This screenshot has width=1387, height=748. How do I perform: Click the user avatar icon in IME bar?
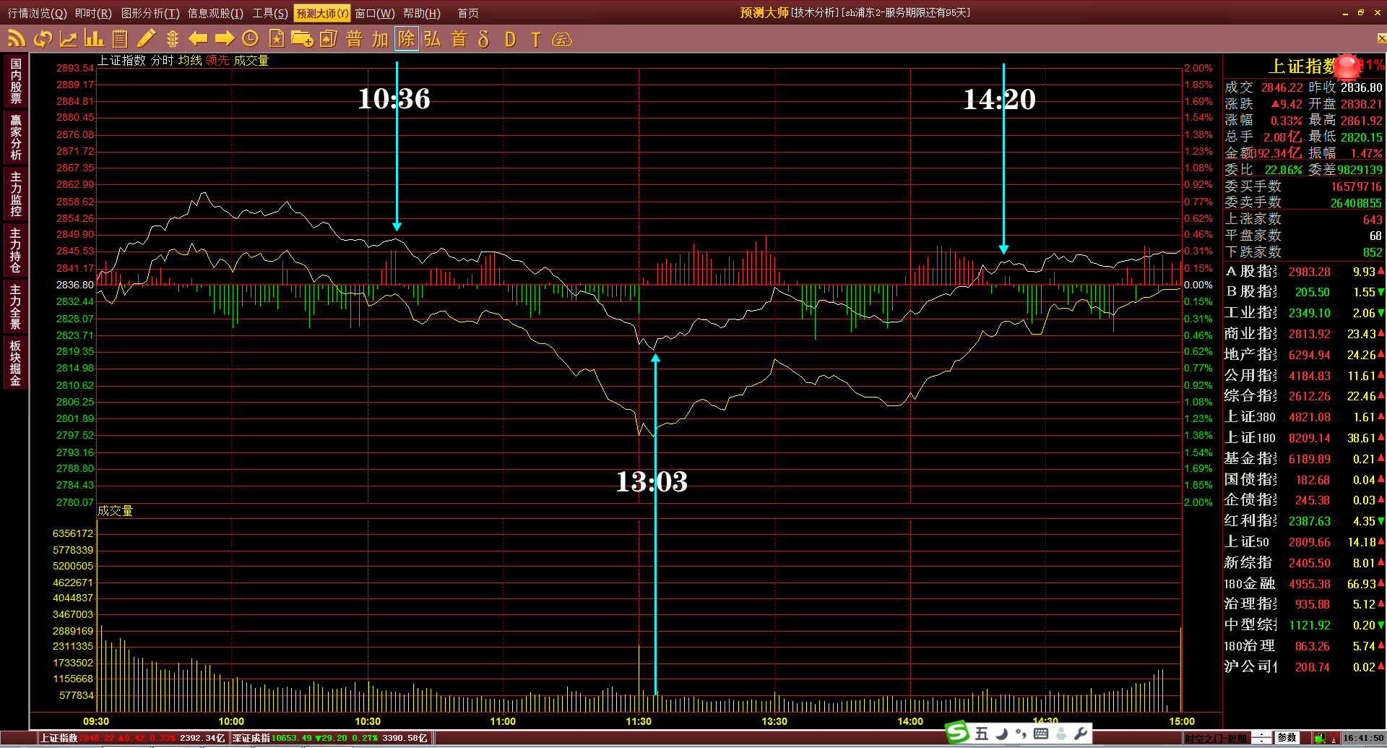pos(1061,734)
